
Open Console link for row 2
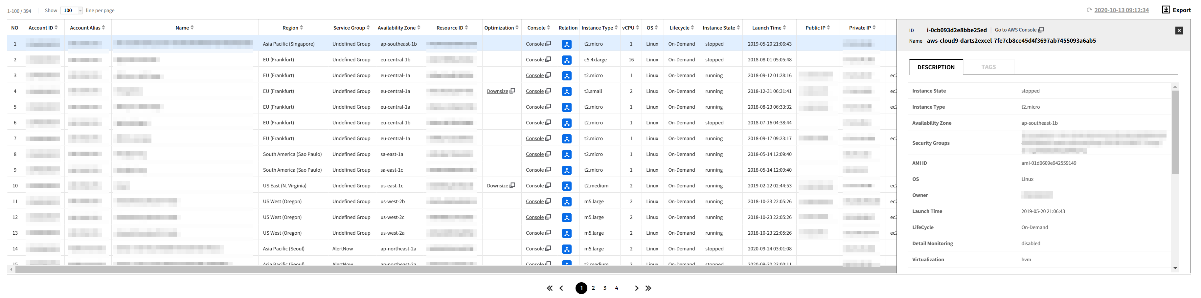[x=534, y=60]
